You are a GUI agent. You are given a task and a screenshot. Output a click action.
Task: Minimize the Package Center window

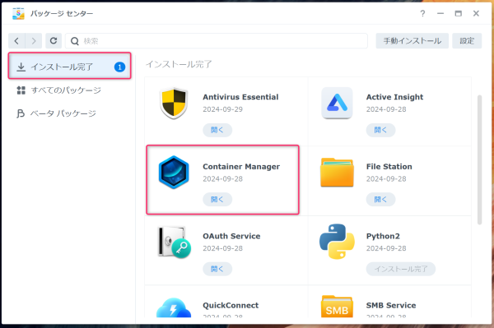pos(440,13)
